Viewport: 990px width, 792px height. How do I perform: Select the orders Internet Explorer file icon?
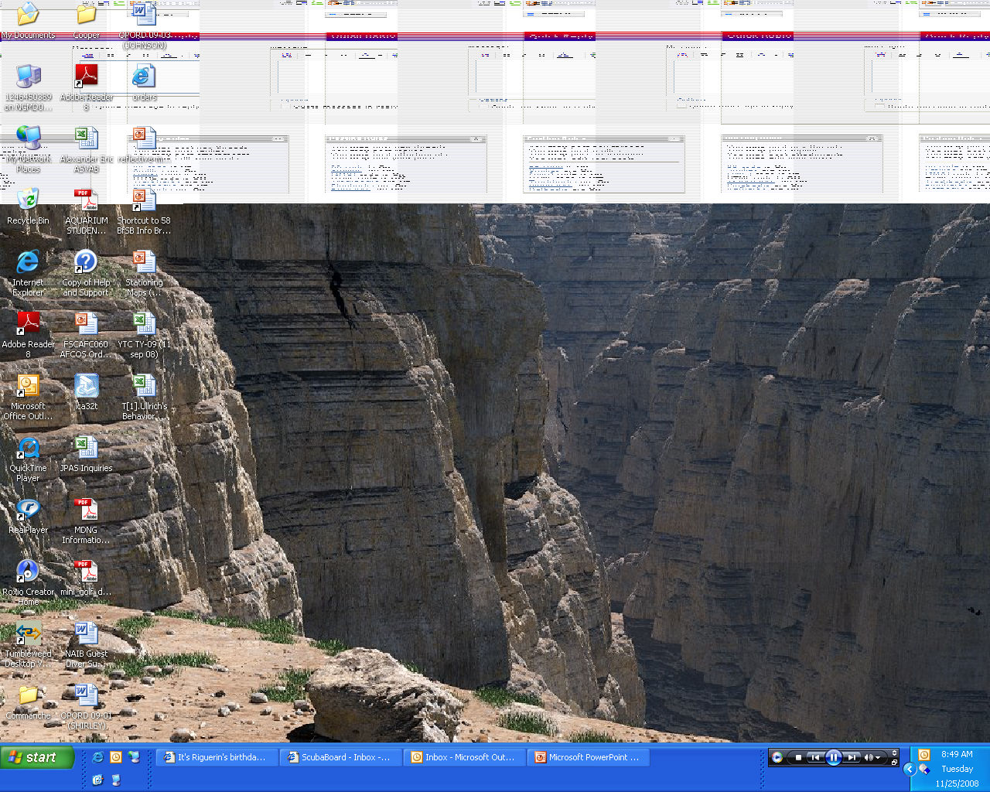[144, 82]
